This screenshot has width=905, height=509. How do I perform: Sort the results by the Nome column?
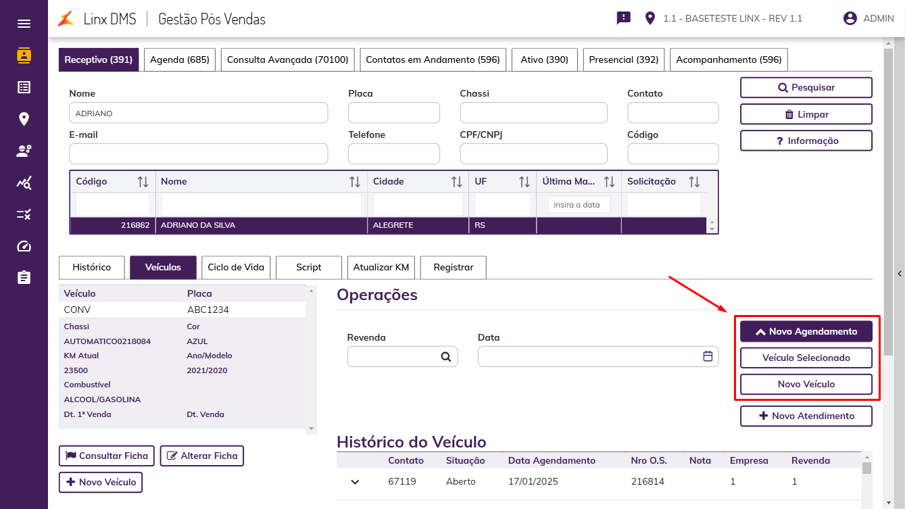pos(355,182)
